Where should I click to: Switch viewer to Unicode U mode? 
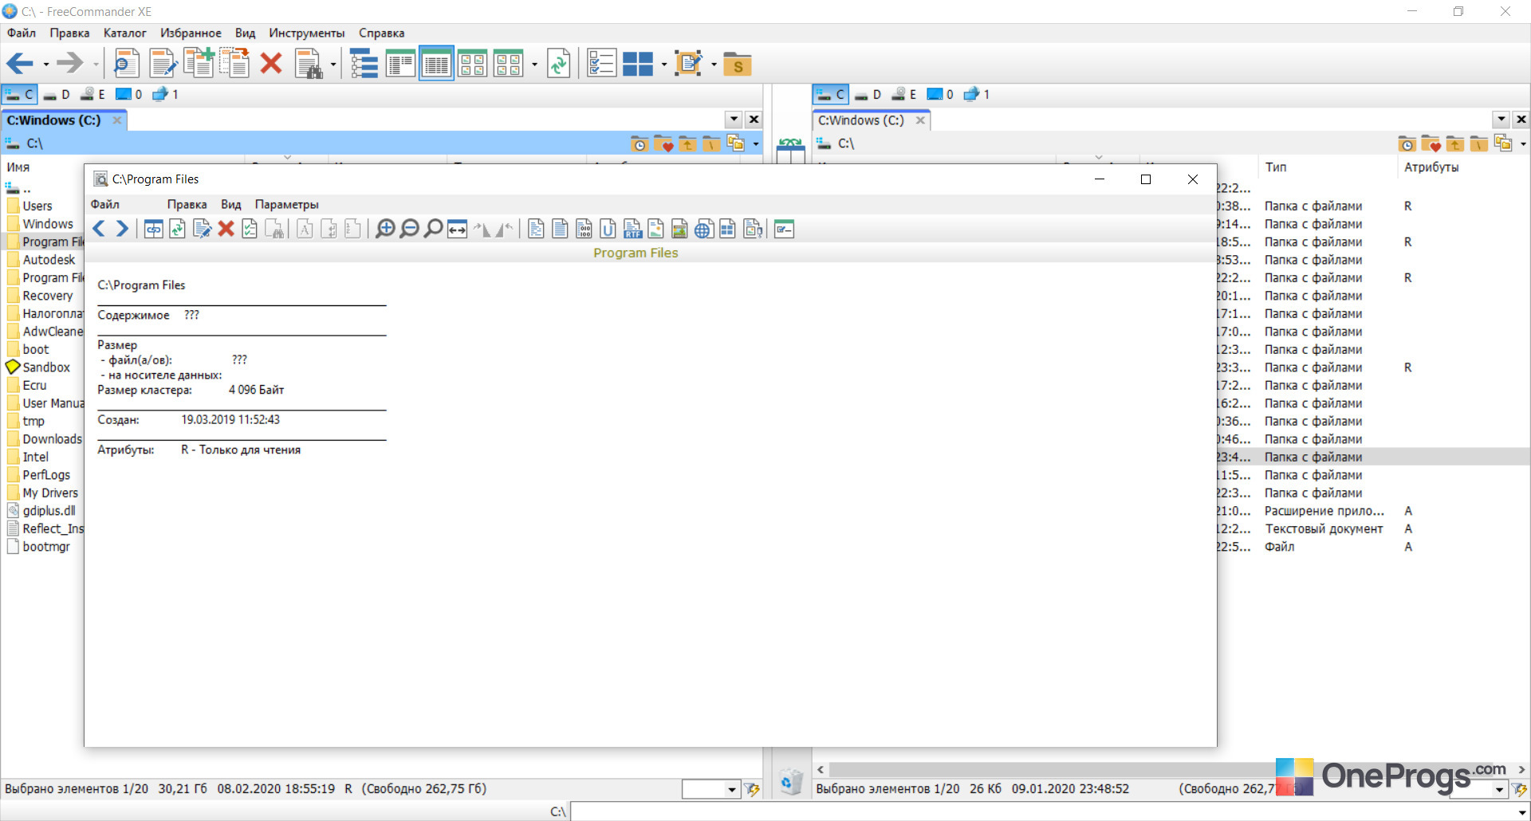(608, 230)
